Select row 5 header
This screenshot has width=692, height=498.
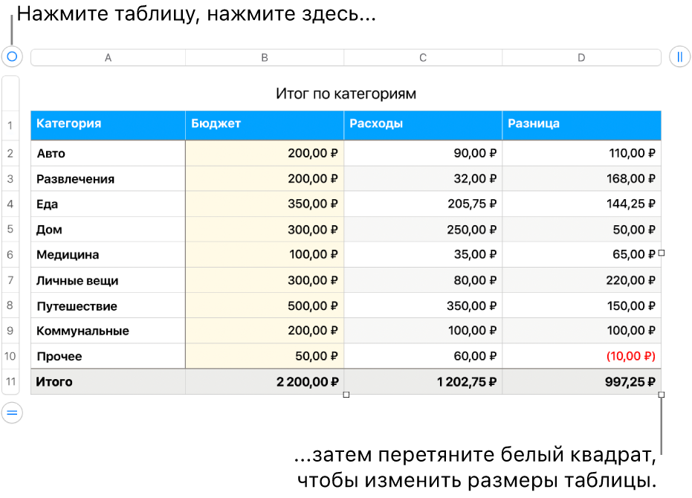[10, 229]
